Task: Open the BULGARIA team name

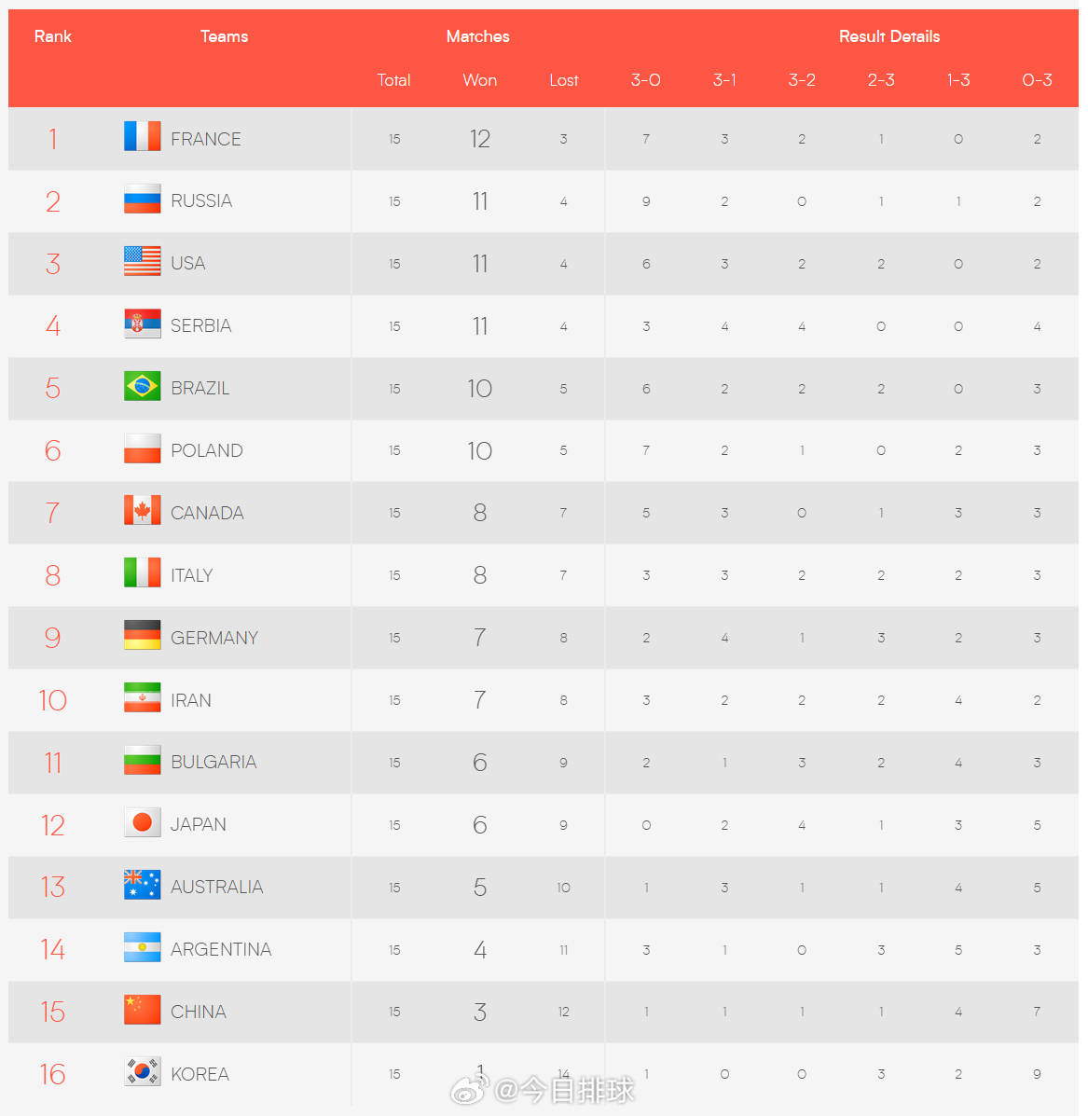Action: tap(213, 763)
